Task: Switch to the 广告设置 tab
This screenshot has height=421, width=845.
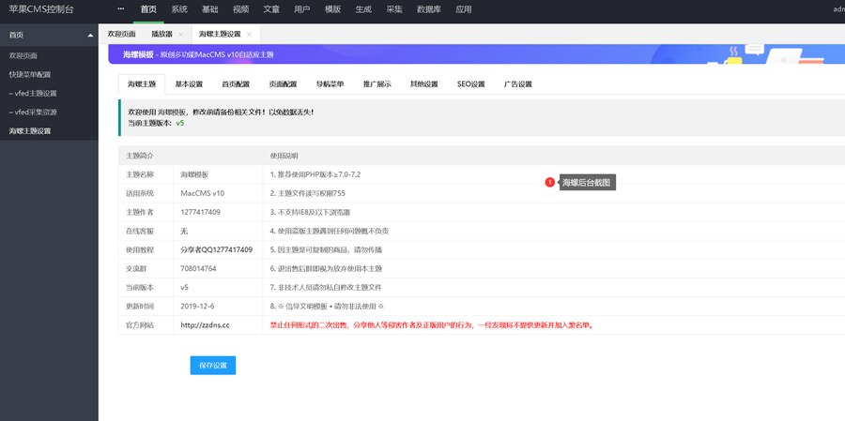Action: [517, 84]
